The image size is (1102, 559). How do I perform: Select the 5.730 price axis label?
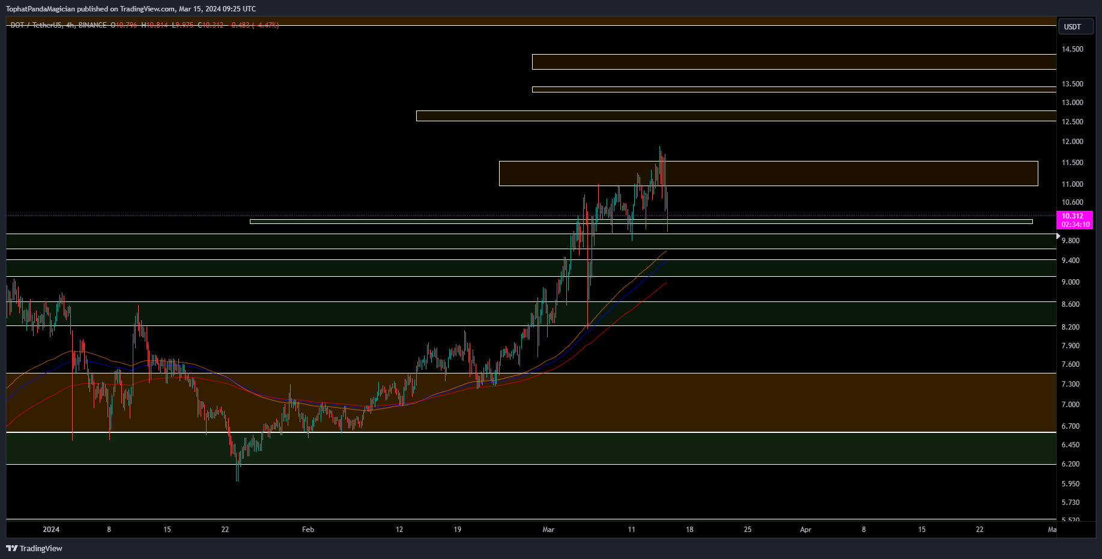(1071, 503)
